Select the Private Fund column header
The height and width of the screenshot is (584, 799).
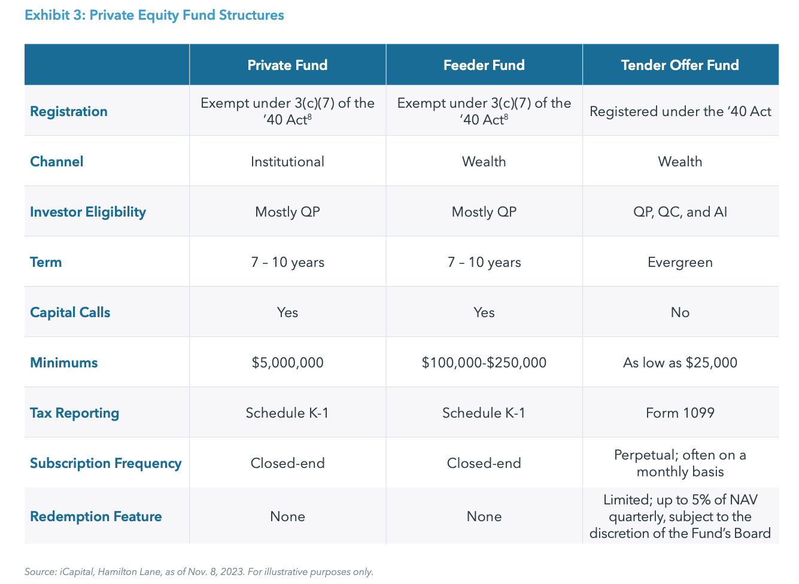pyautogui.click(x=287, y=65)
